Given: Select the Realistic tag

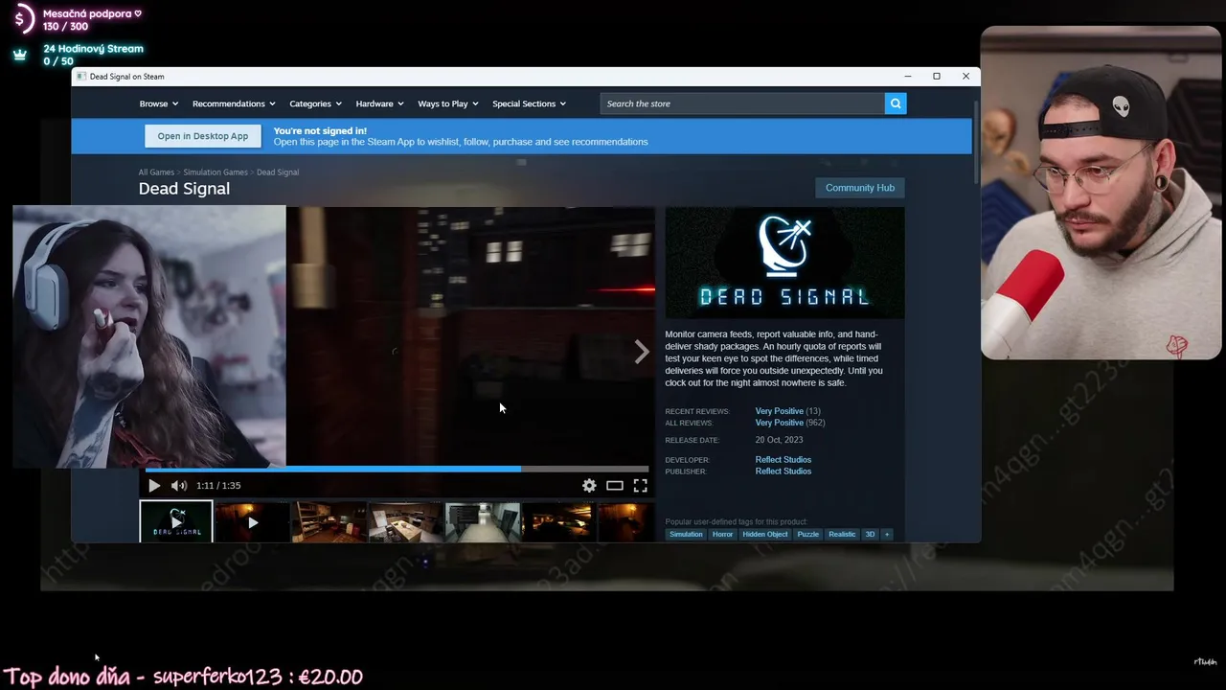Looking at the screenshot, I should 842,534.
